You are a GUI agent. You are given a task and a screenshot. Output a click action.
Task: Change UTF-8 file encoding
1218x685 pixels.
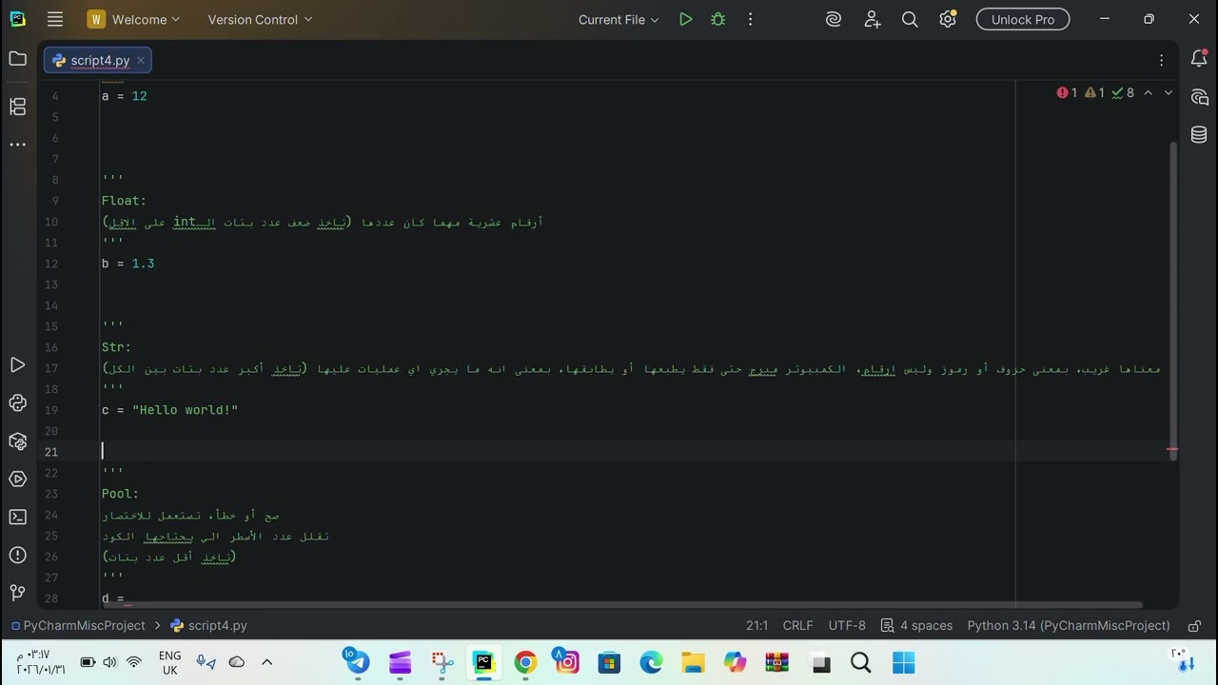(x=847, y=625)
